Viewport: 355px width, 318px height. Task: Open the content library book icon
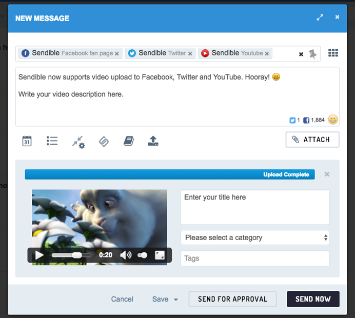tap(129, 141)
